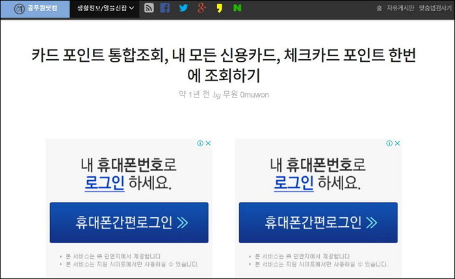Open the Facebook icon in header

pyautogui.click(x=165, y=8)
